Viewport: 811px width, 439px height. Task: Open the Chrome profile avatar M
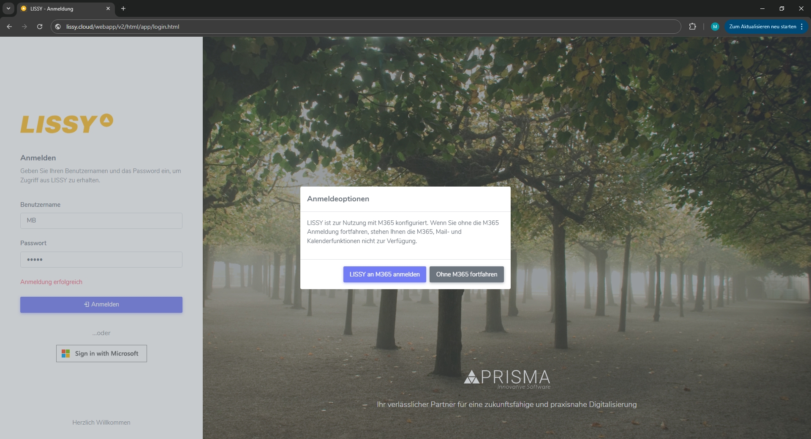[x=715, y=27]
